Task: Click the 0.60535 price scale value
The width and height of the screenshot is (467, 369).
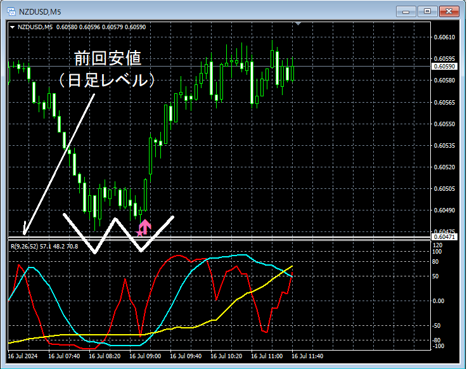Action: pos(444,145)
